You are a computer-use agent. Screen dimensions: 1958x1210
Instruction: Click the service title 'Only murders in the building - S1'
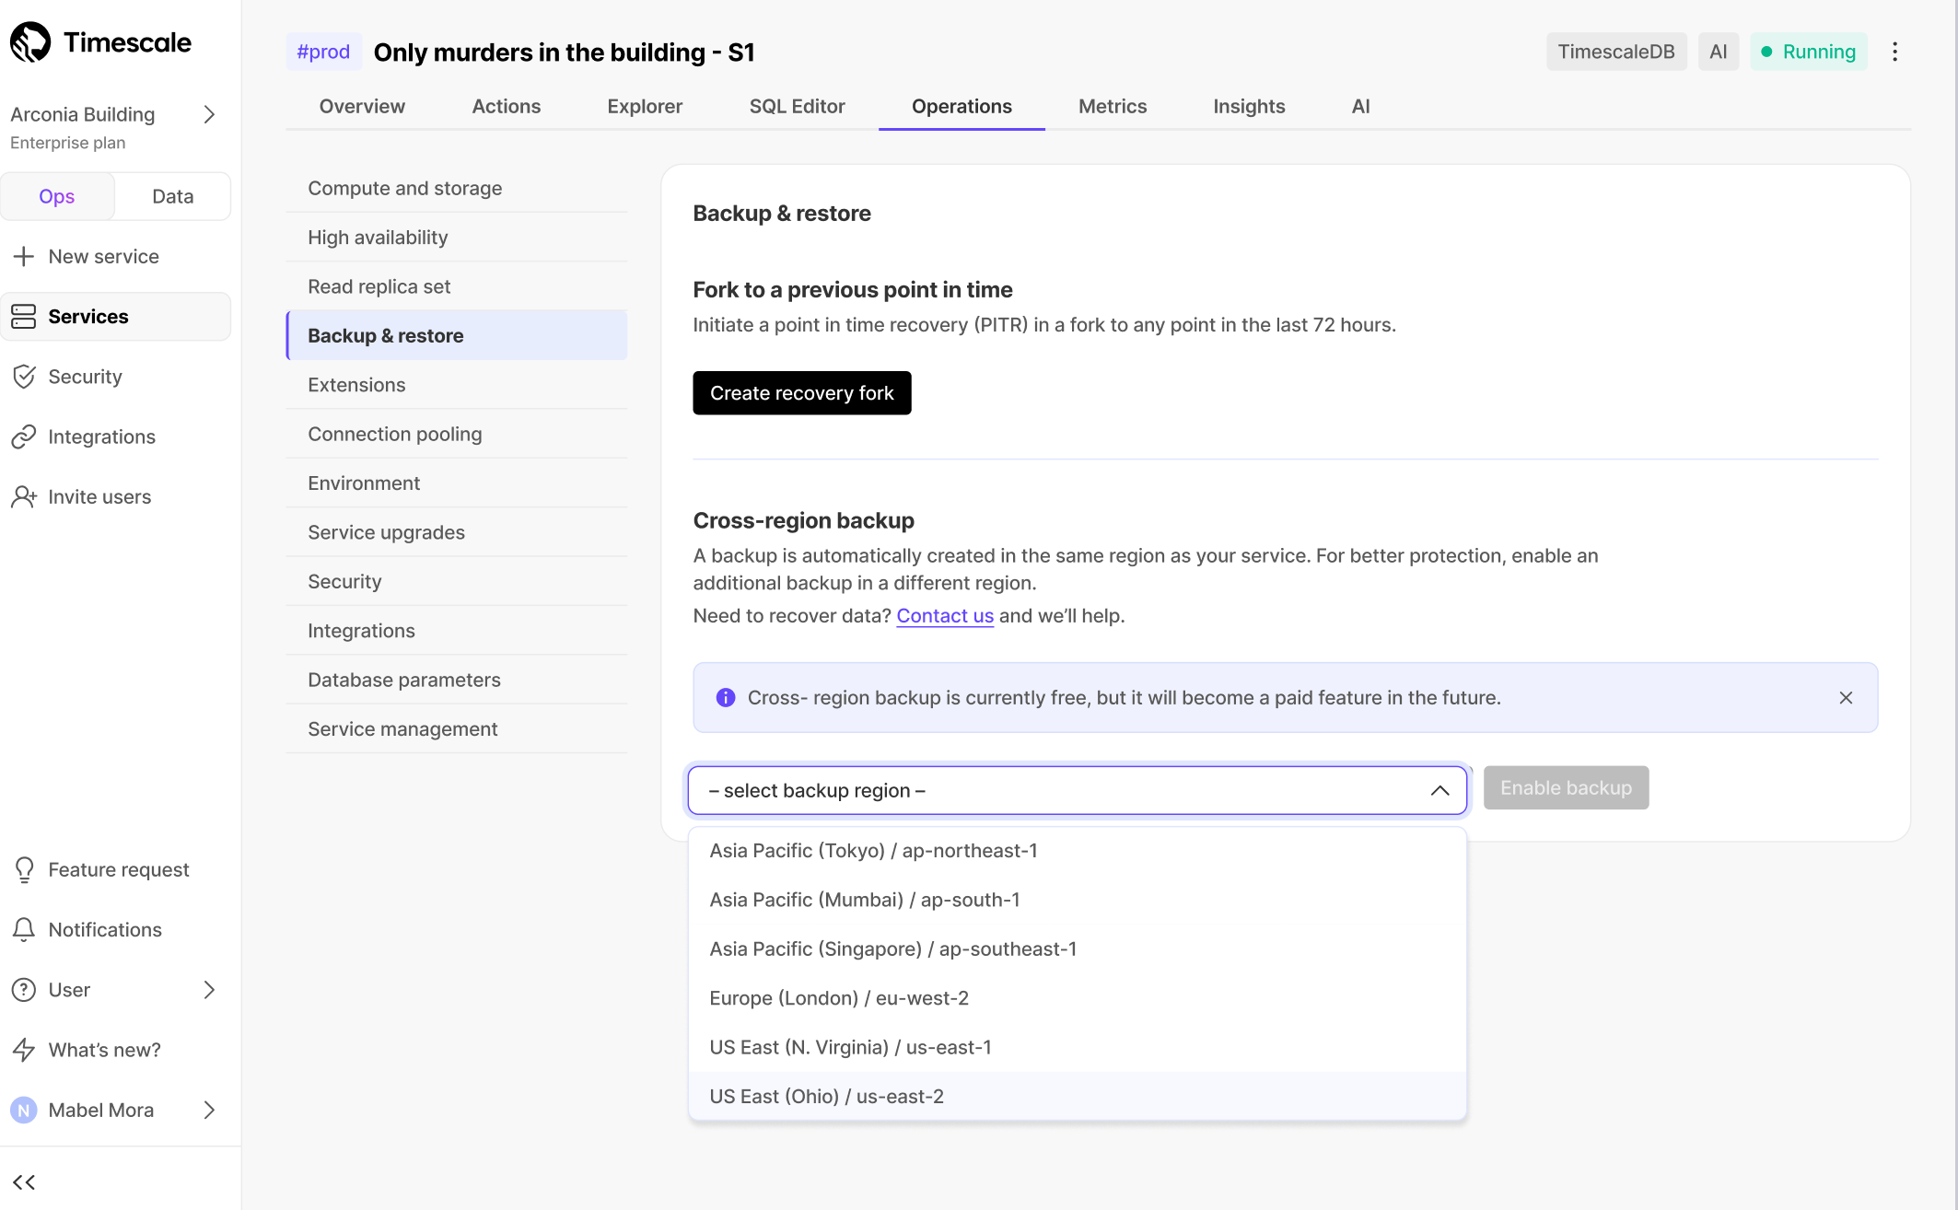coord(564,52)
